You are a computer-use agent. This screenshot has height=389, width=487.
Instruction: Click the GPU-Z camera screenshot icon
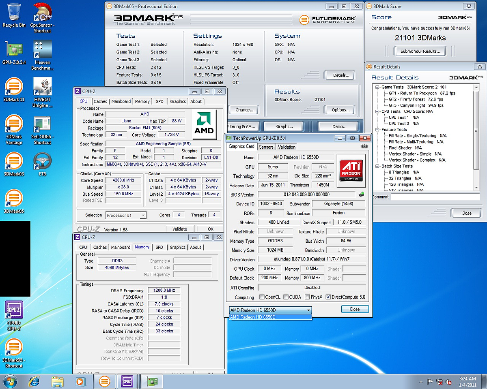tap(364, 146)
